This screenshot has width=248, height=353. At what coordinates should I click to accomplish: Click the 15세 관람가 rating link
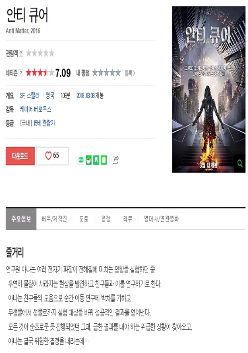44,123
